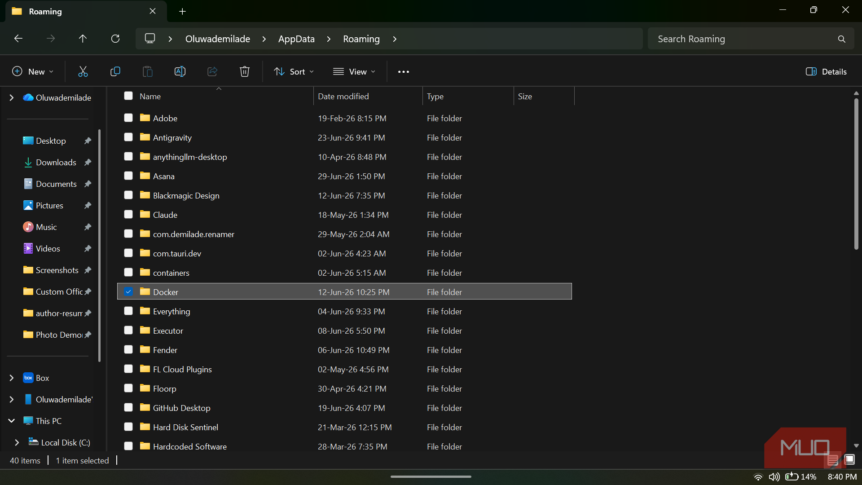The width and height of the screenshot is (862, 485).
Task: Check the Everything folder checkbox
Action: (x=128, y=311)
